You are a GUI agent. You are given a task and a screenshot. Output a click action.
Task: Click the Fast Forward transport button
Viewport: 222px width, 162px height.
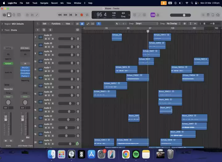65,15
